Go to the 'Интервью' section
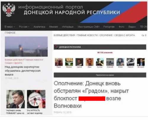The image size is (148, 120). 68,27
